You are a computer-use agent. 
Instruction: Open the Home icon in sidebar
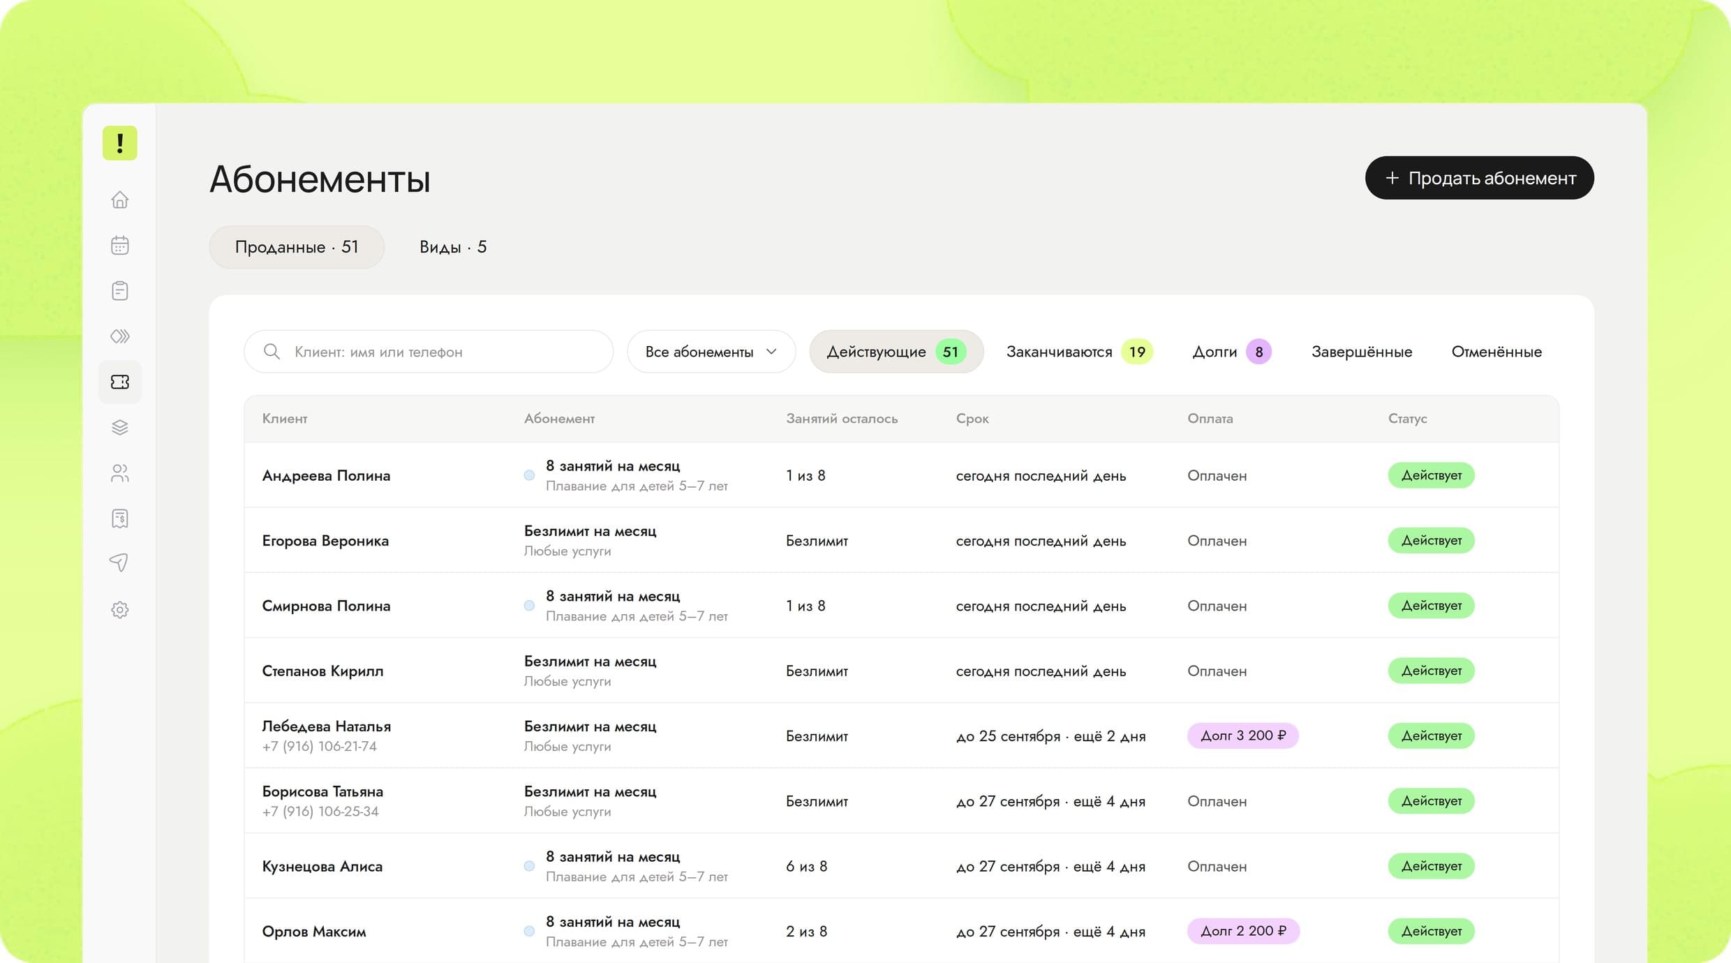pyautogui.click(x=120, y=200)
